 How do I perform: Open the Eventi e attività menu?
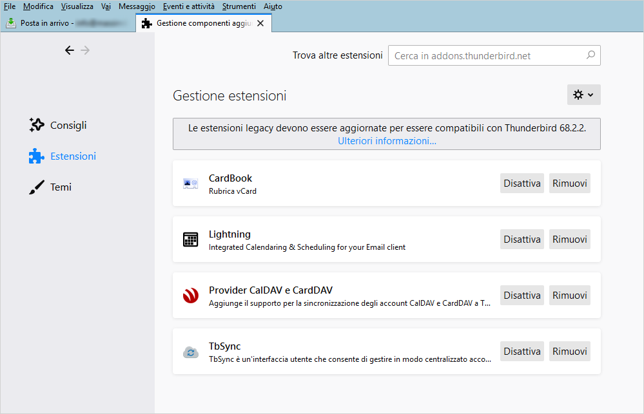pos(188,6)
